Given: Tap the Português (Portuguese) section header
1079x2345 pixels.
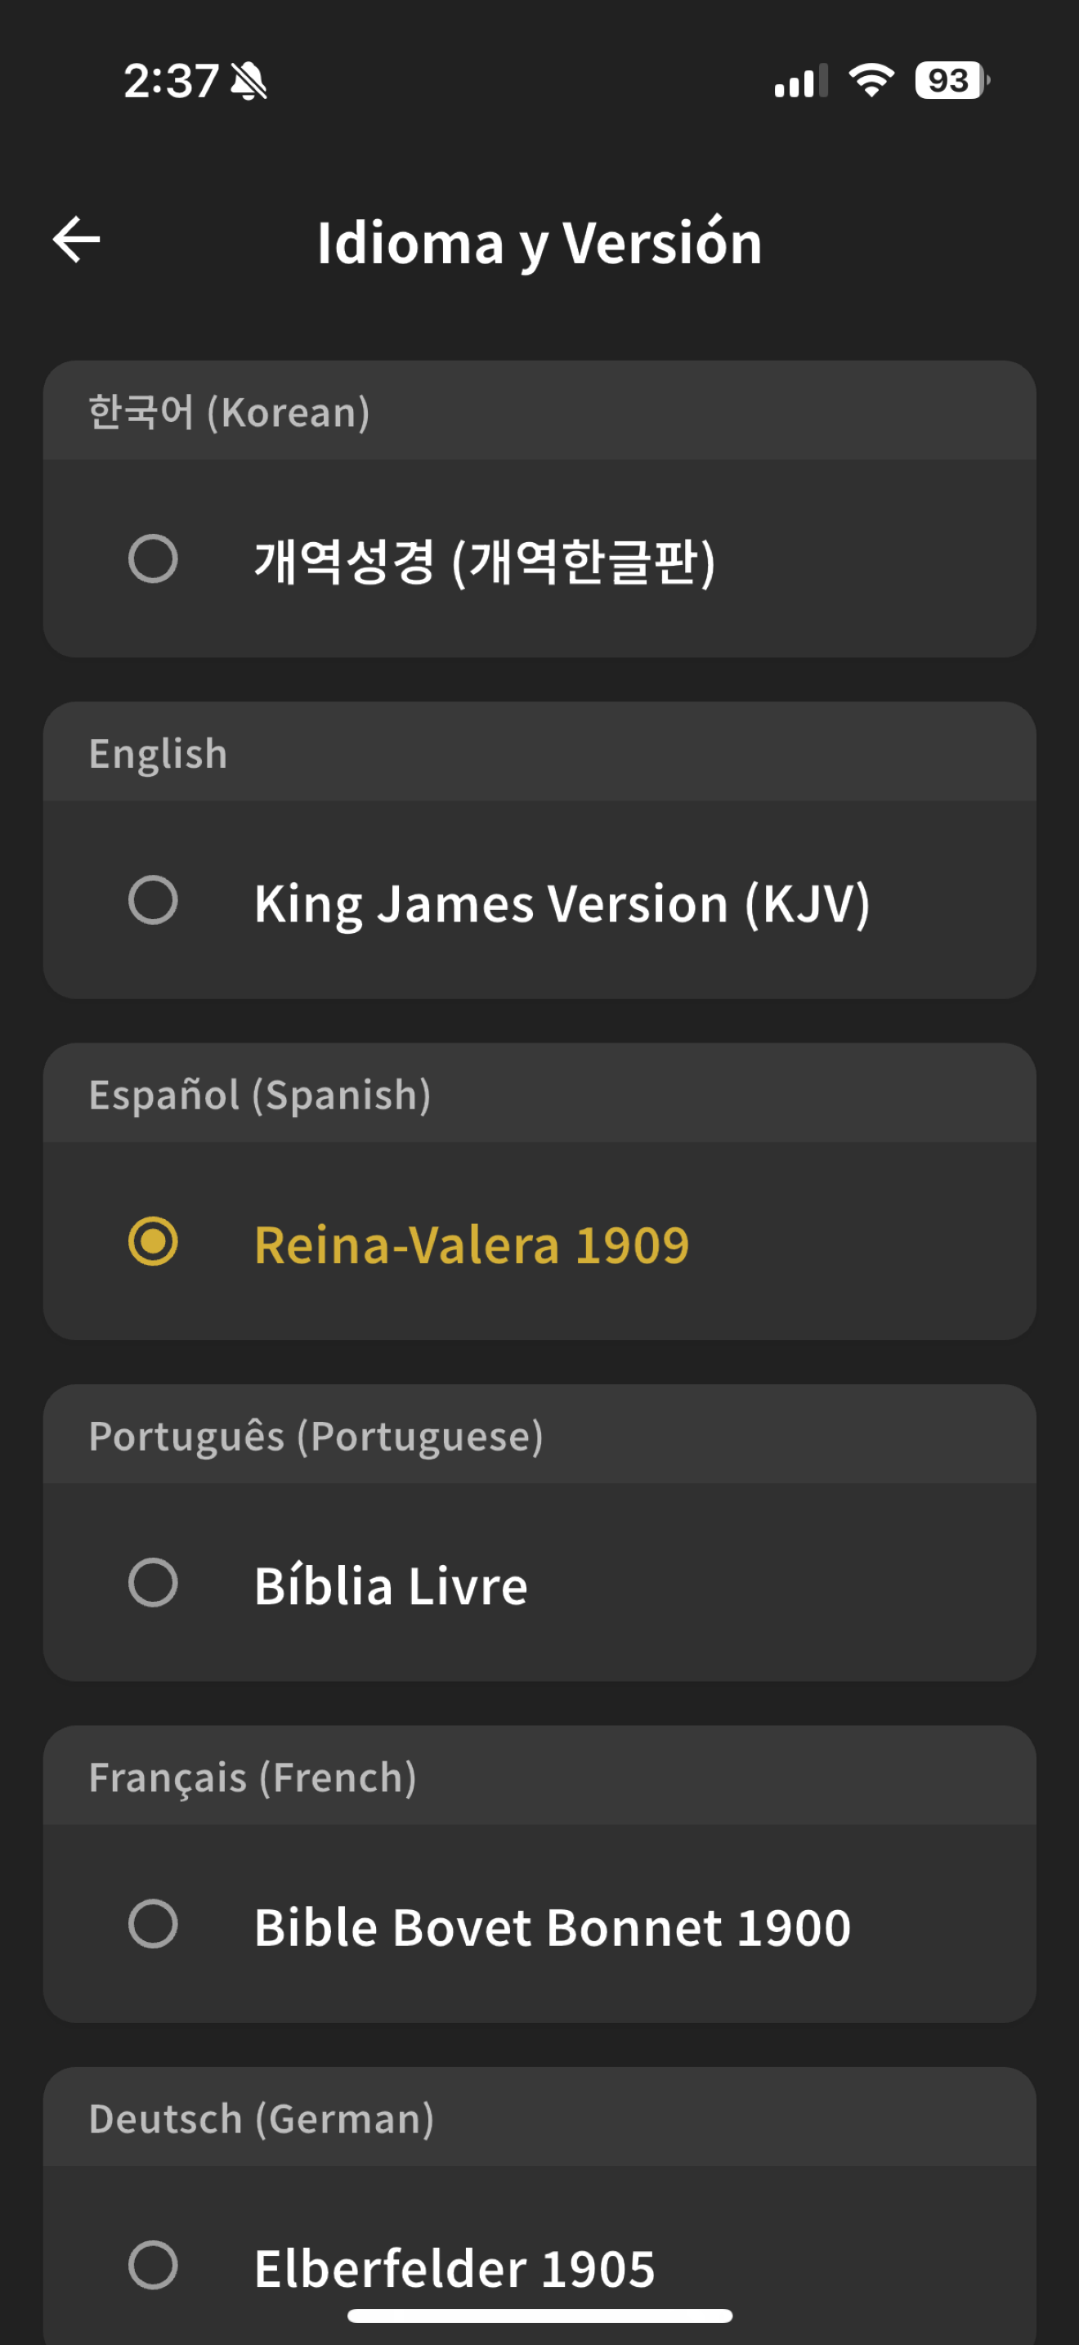Looking at the screenshot, I should (316, 1437).
